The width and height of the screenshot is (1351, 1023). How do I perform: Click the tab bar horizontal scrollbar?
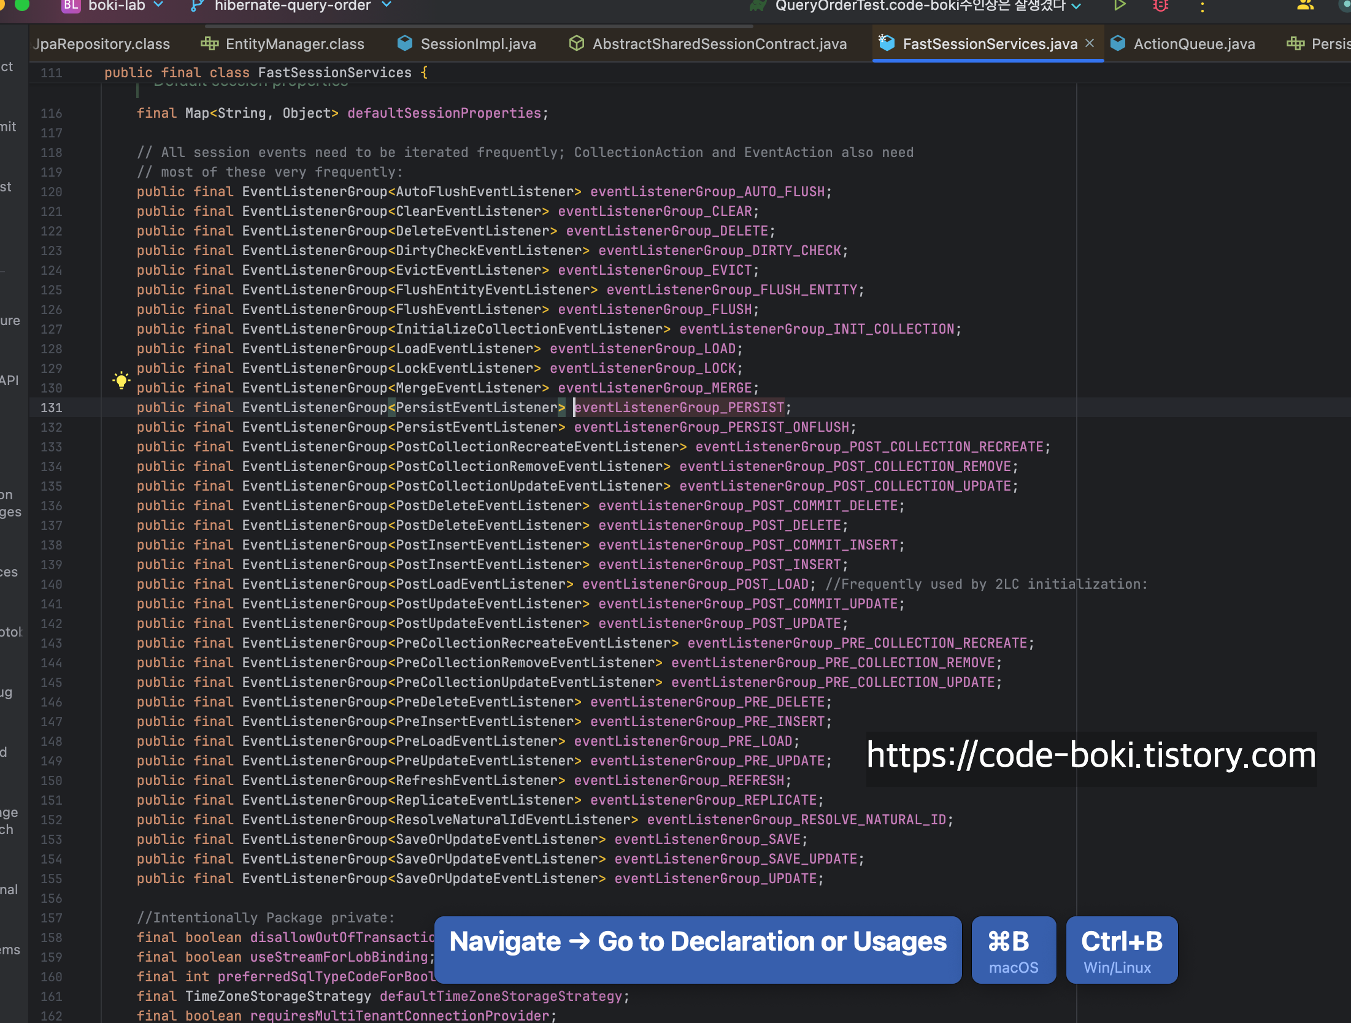[x=479, y=26]
